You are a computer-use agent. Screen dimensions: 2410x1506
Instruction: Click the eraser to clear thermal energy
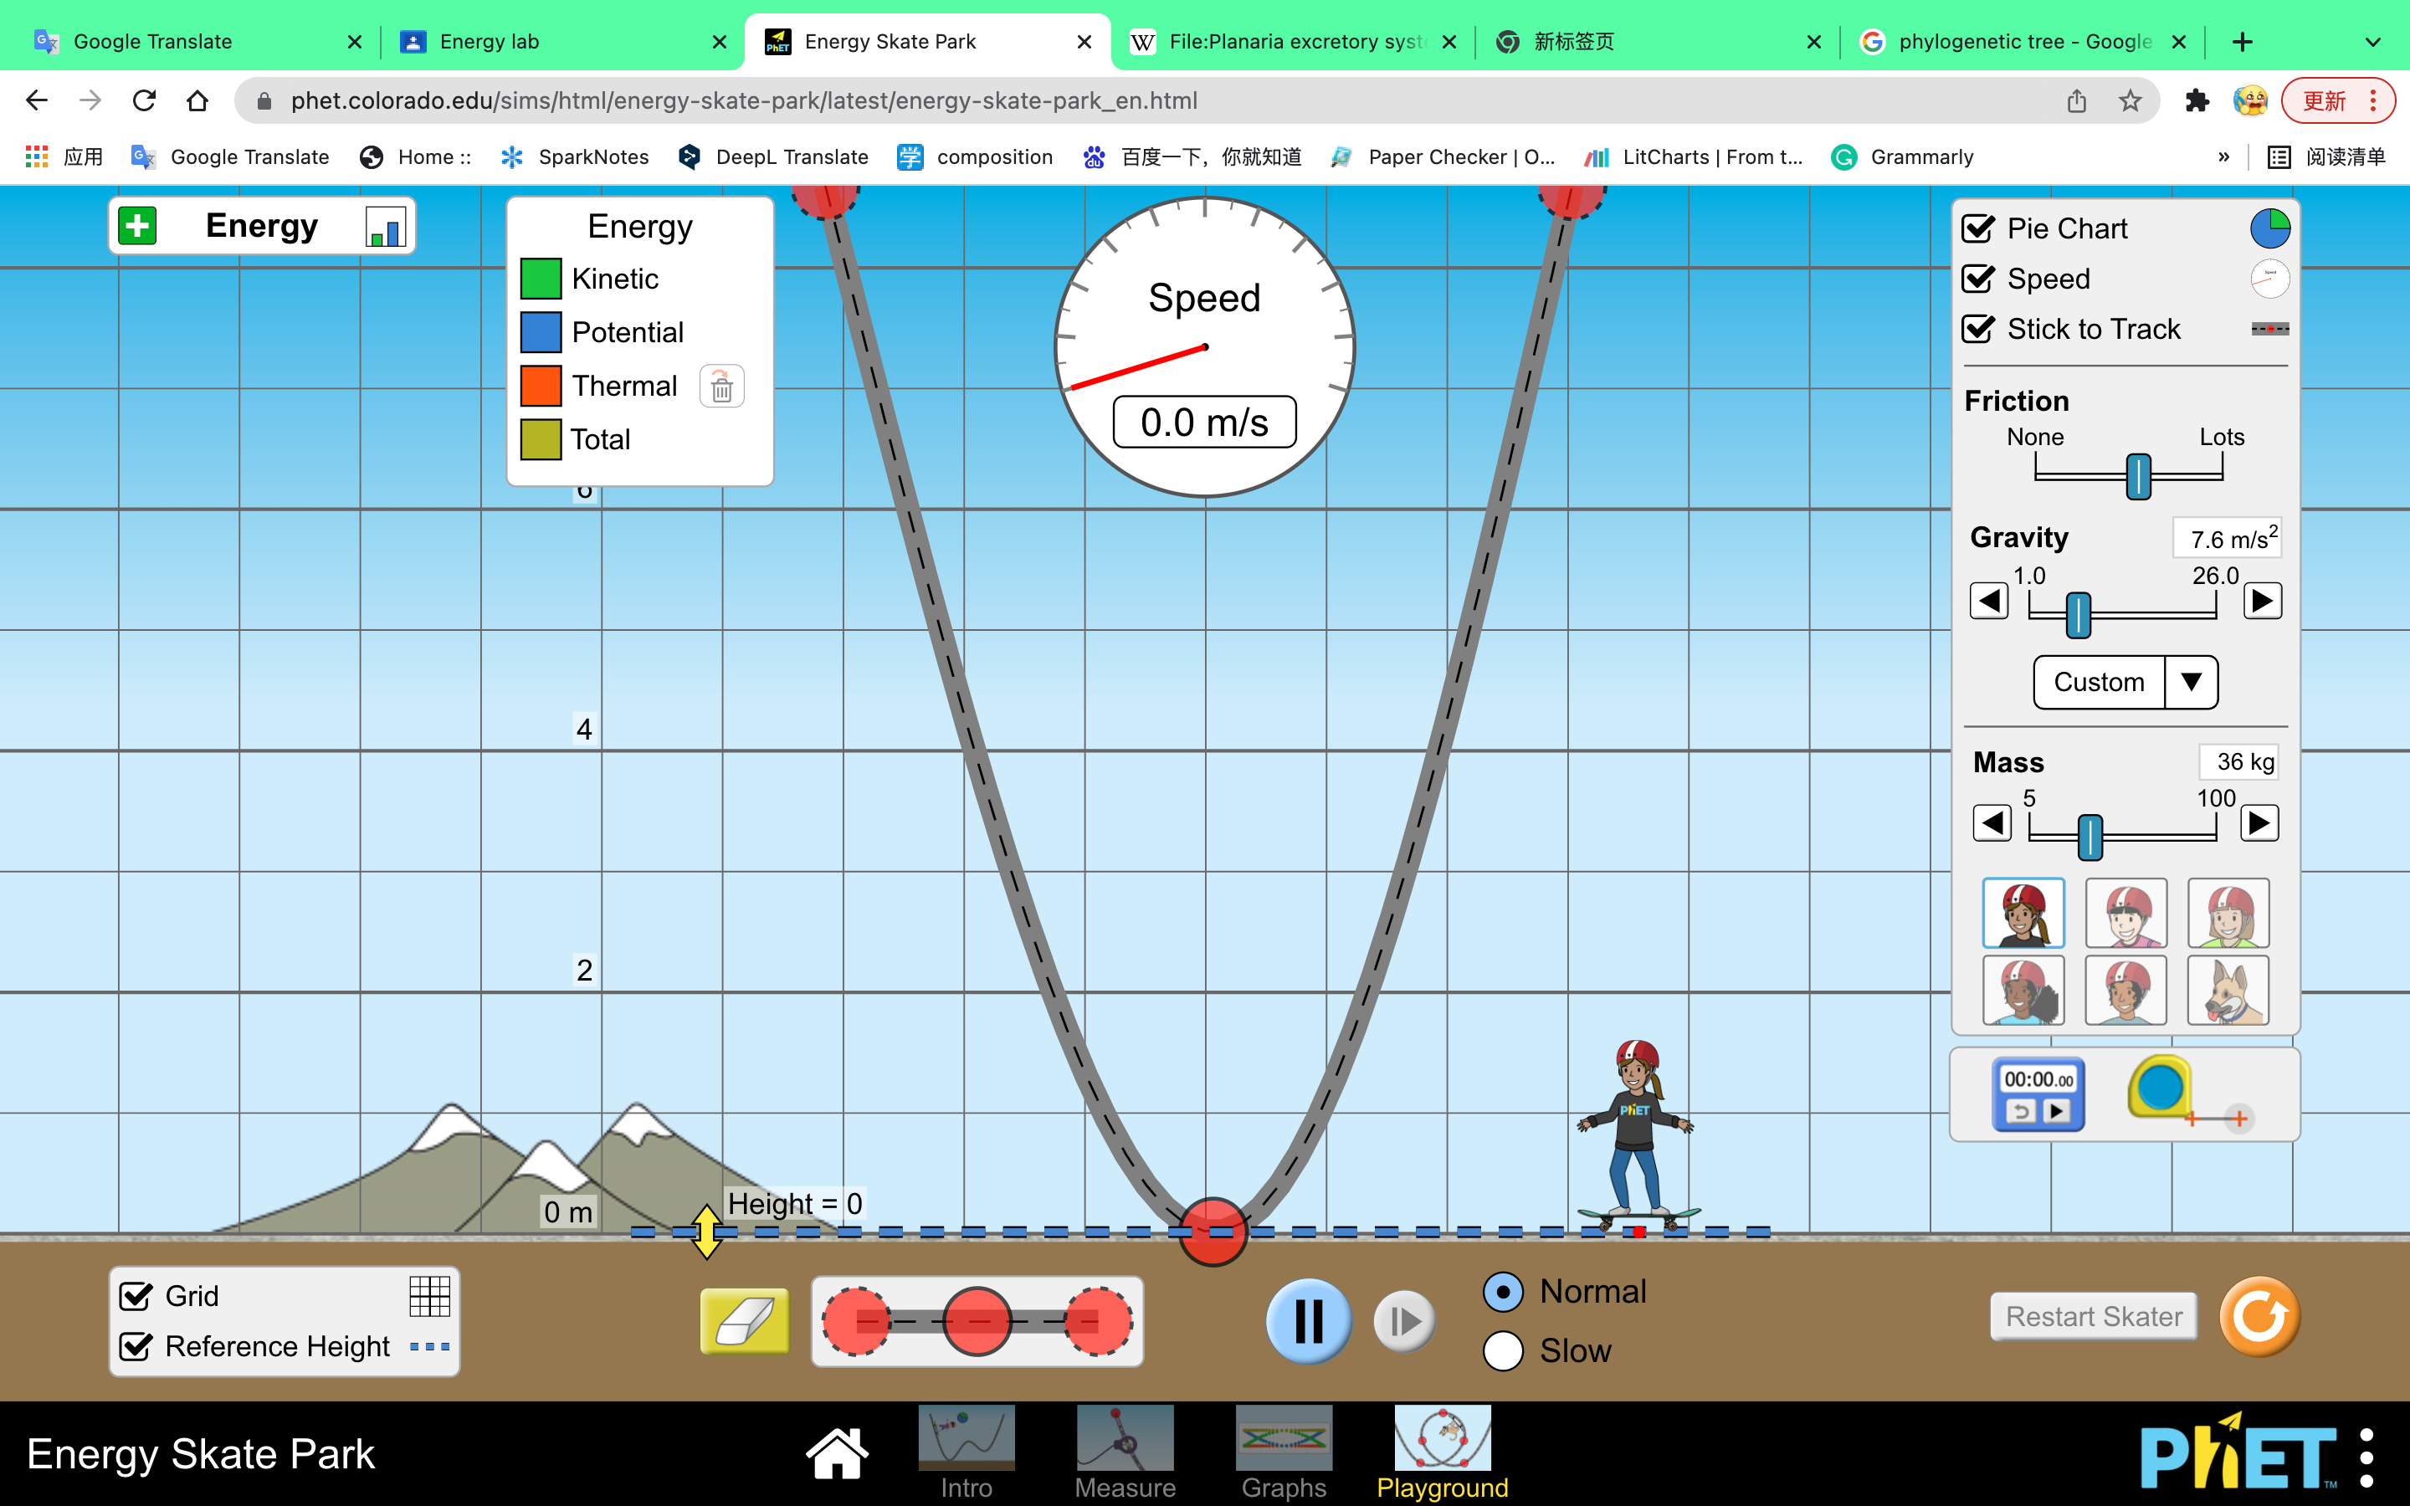(x=743, y=1319)
